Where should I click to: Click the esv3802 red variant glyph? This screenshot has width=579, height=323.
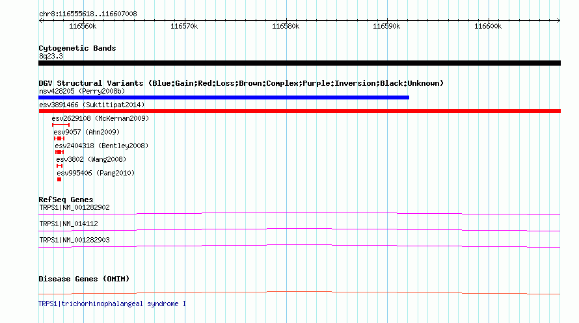[59, 166]
